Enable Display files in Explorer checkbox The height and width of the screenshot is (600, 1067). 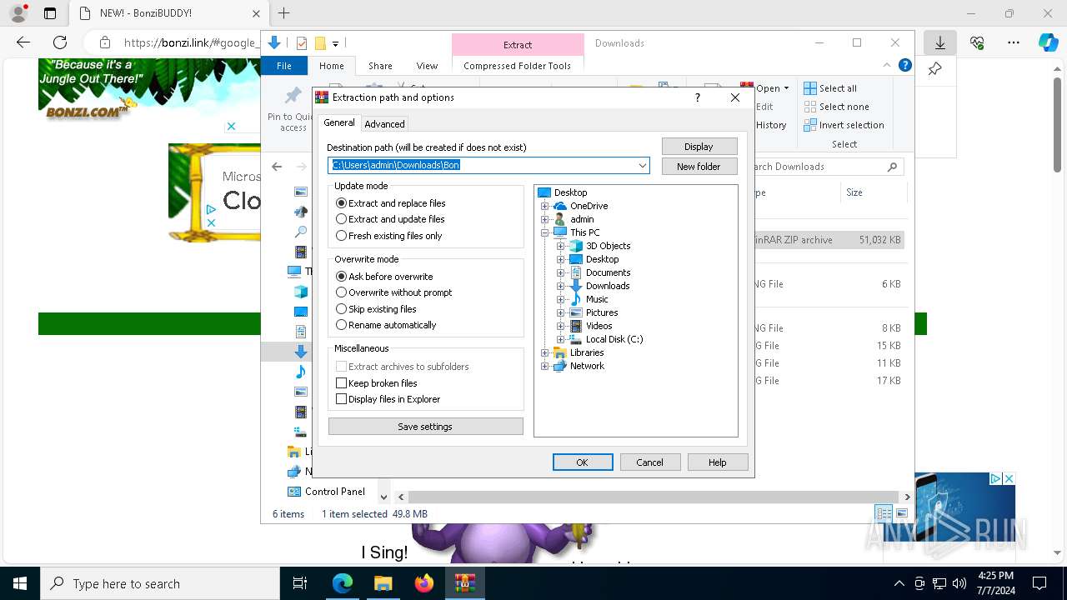tap(341, 399)
